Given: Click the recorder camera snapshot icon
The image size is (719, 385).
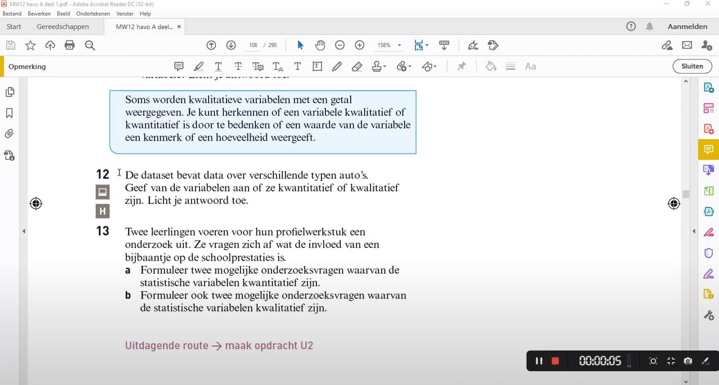Looking at the screenshot, I should tap(688, 361).
